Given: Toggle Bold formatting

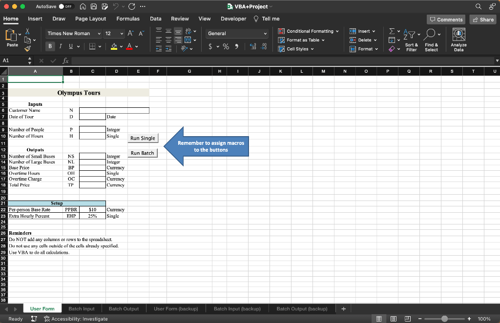Looking at the screenshot, I should (50, 46).
